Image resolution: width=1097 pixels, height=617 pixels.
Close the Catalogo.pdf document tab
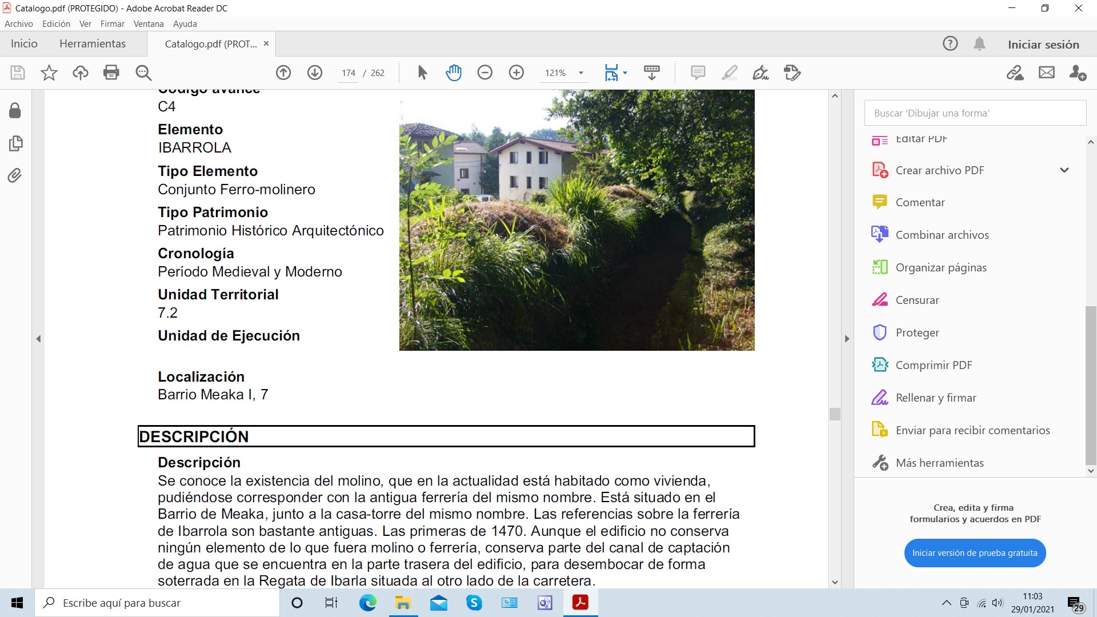tap(266, 43)
